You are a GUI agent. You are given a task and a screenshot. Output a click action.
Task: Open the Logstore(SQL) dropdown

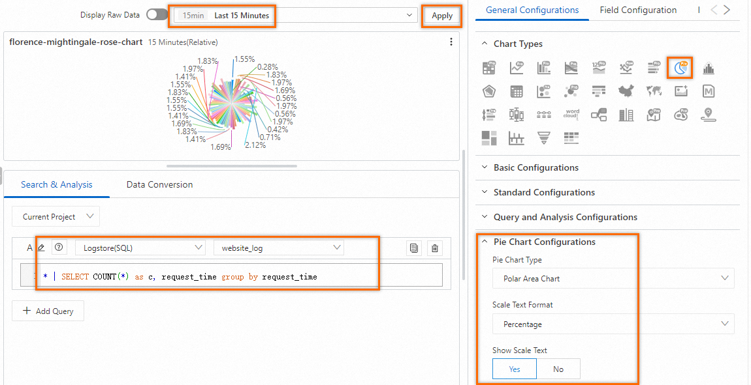140,248
